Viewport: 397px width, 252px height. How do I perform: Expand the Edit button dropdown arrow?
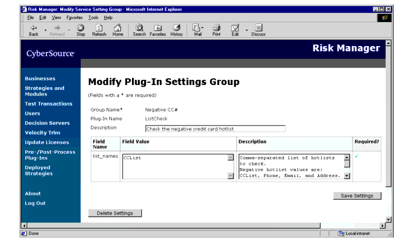click(247, 30)
